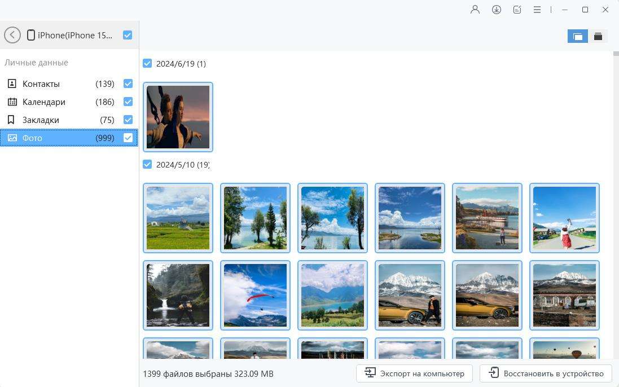The height and width of the screenshot is (387, 619).
Task: Click the 1399 файлов выбраны status text
Action: (208, 373)
